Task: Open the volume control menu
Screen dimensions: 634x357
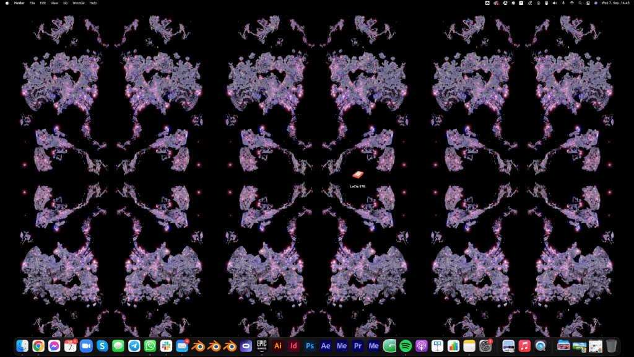Action: [554, 3]
